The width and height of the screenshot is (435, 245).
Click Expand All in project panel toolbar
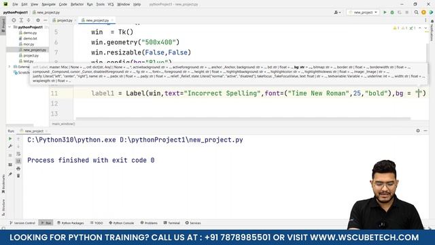tap(21, 20)
